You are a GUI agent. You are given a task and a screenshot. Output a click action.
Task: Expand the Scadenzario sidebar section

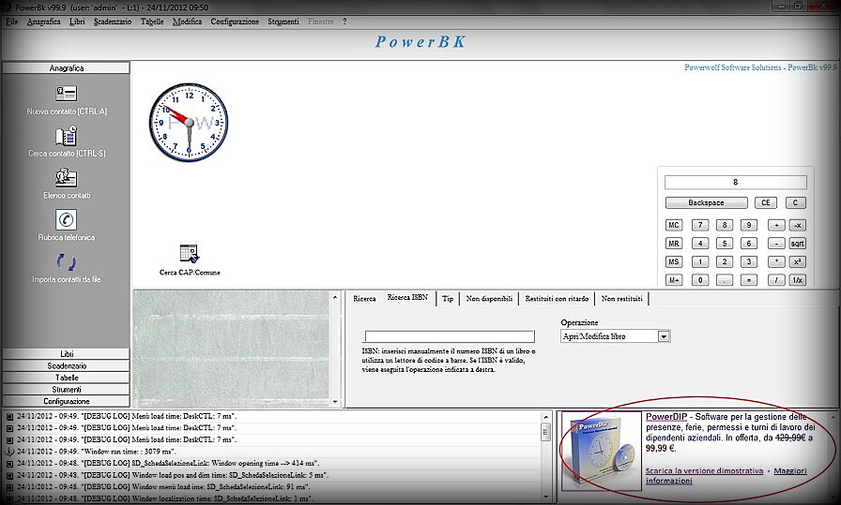(x=67, y=365)
